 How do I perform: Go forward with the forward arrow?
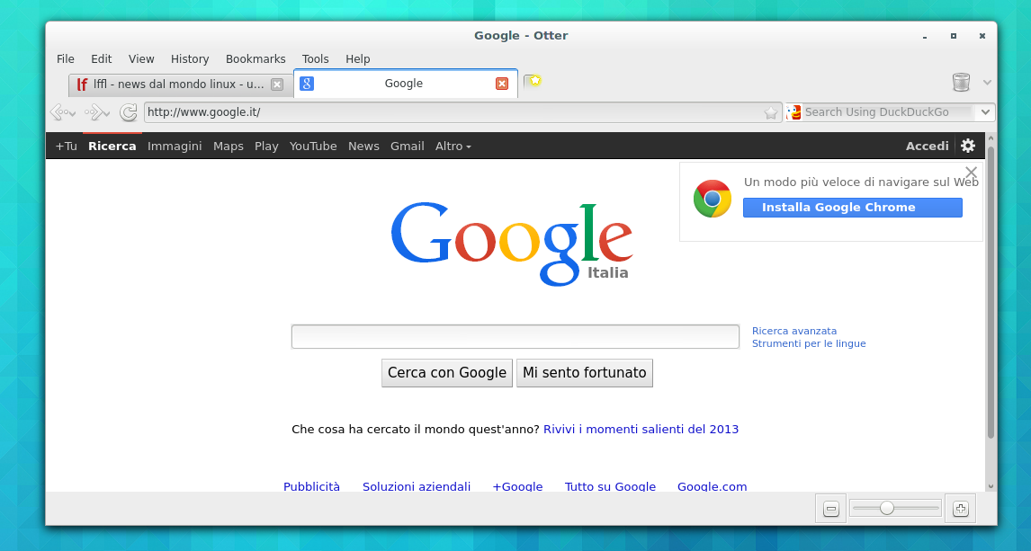96,112
